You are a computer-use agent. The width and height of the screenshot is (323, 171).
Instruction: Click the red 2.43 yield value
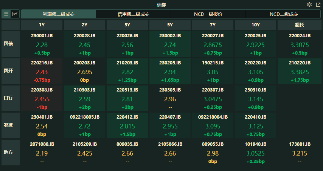(42, 72)
